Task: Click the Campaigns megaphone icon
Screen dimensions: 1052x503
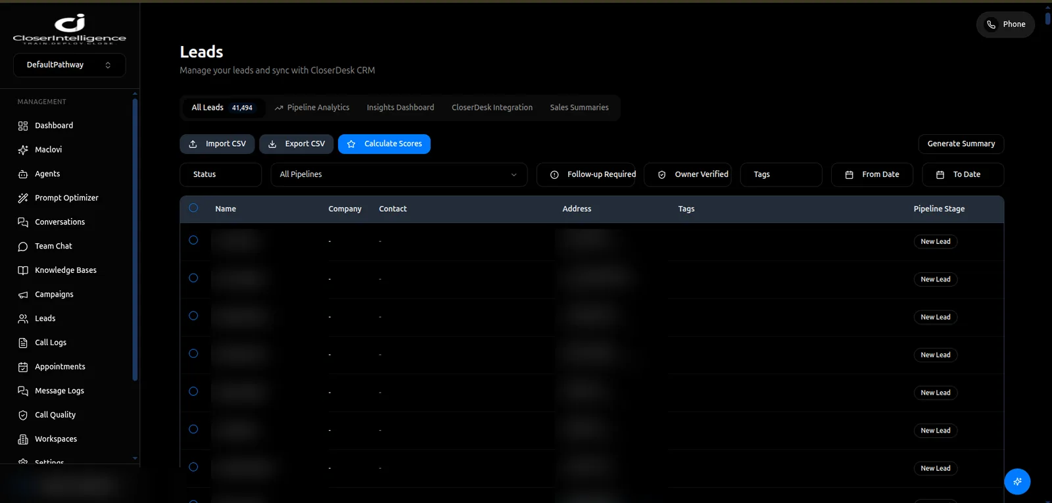Action: click(23, 295)
